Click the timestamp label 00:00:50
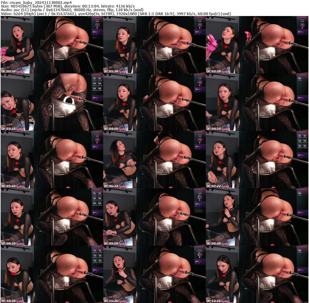The height and width of the screenshot is (303, 309). coord(9,72)
